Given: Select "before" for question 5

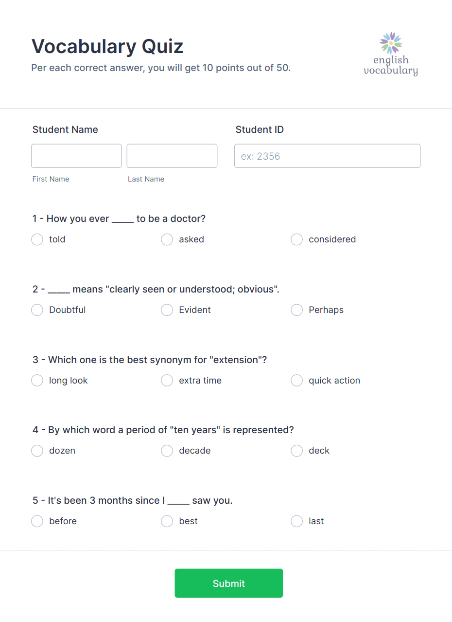Looking at the screenshot, I should [x=37, y=521].
